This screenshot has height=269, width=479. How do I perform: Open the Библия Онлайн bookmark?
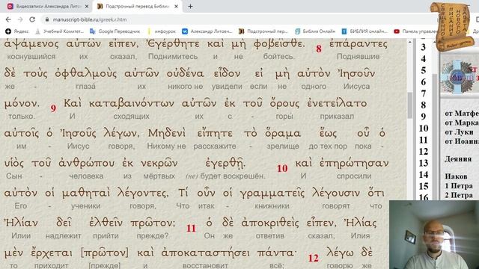(x=314, y=31)
